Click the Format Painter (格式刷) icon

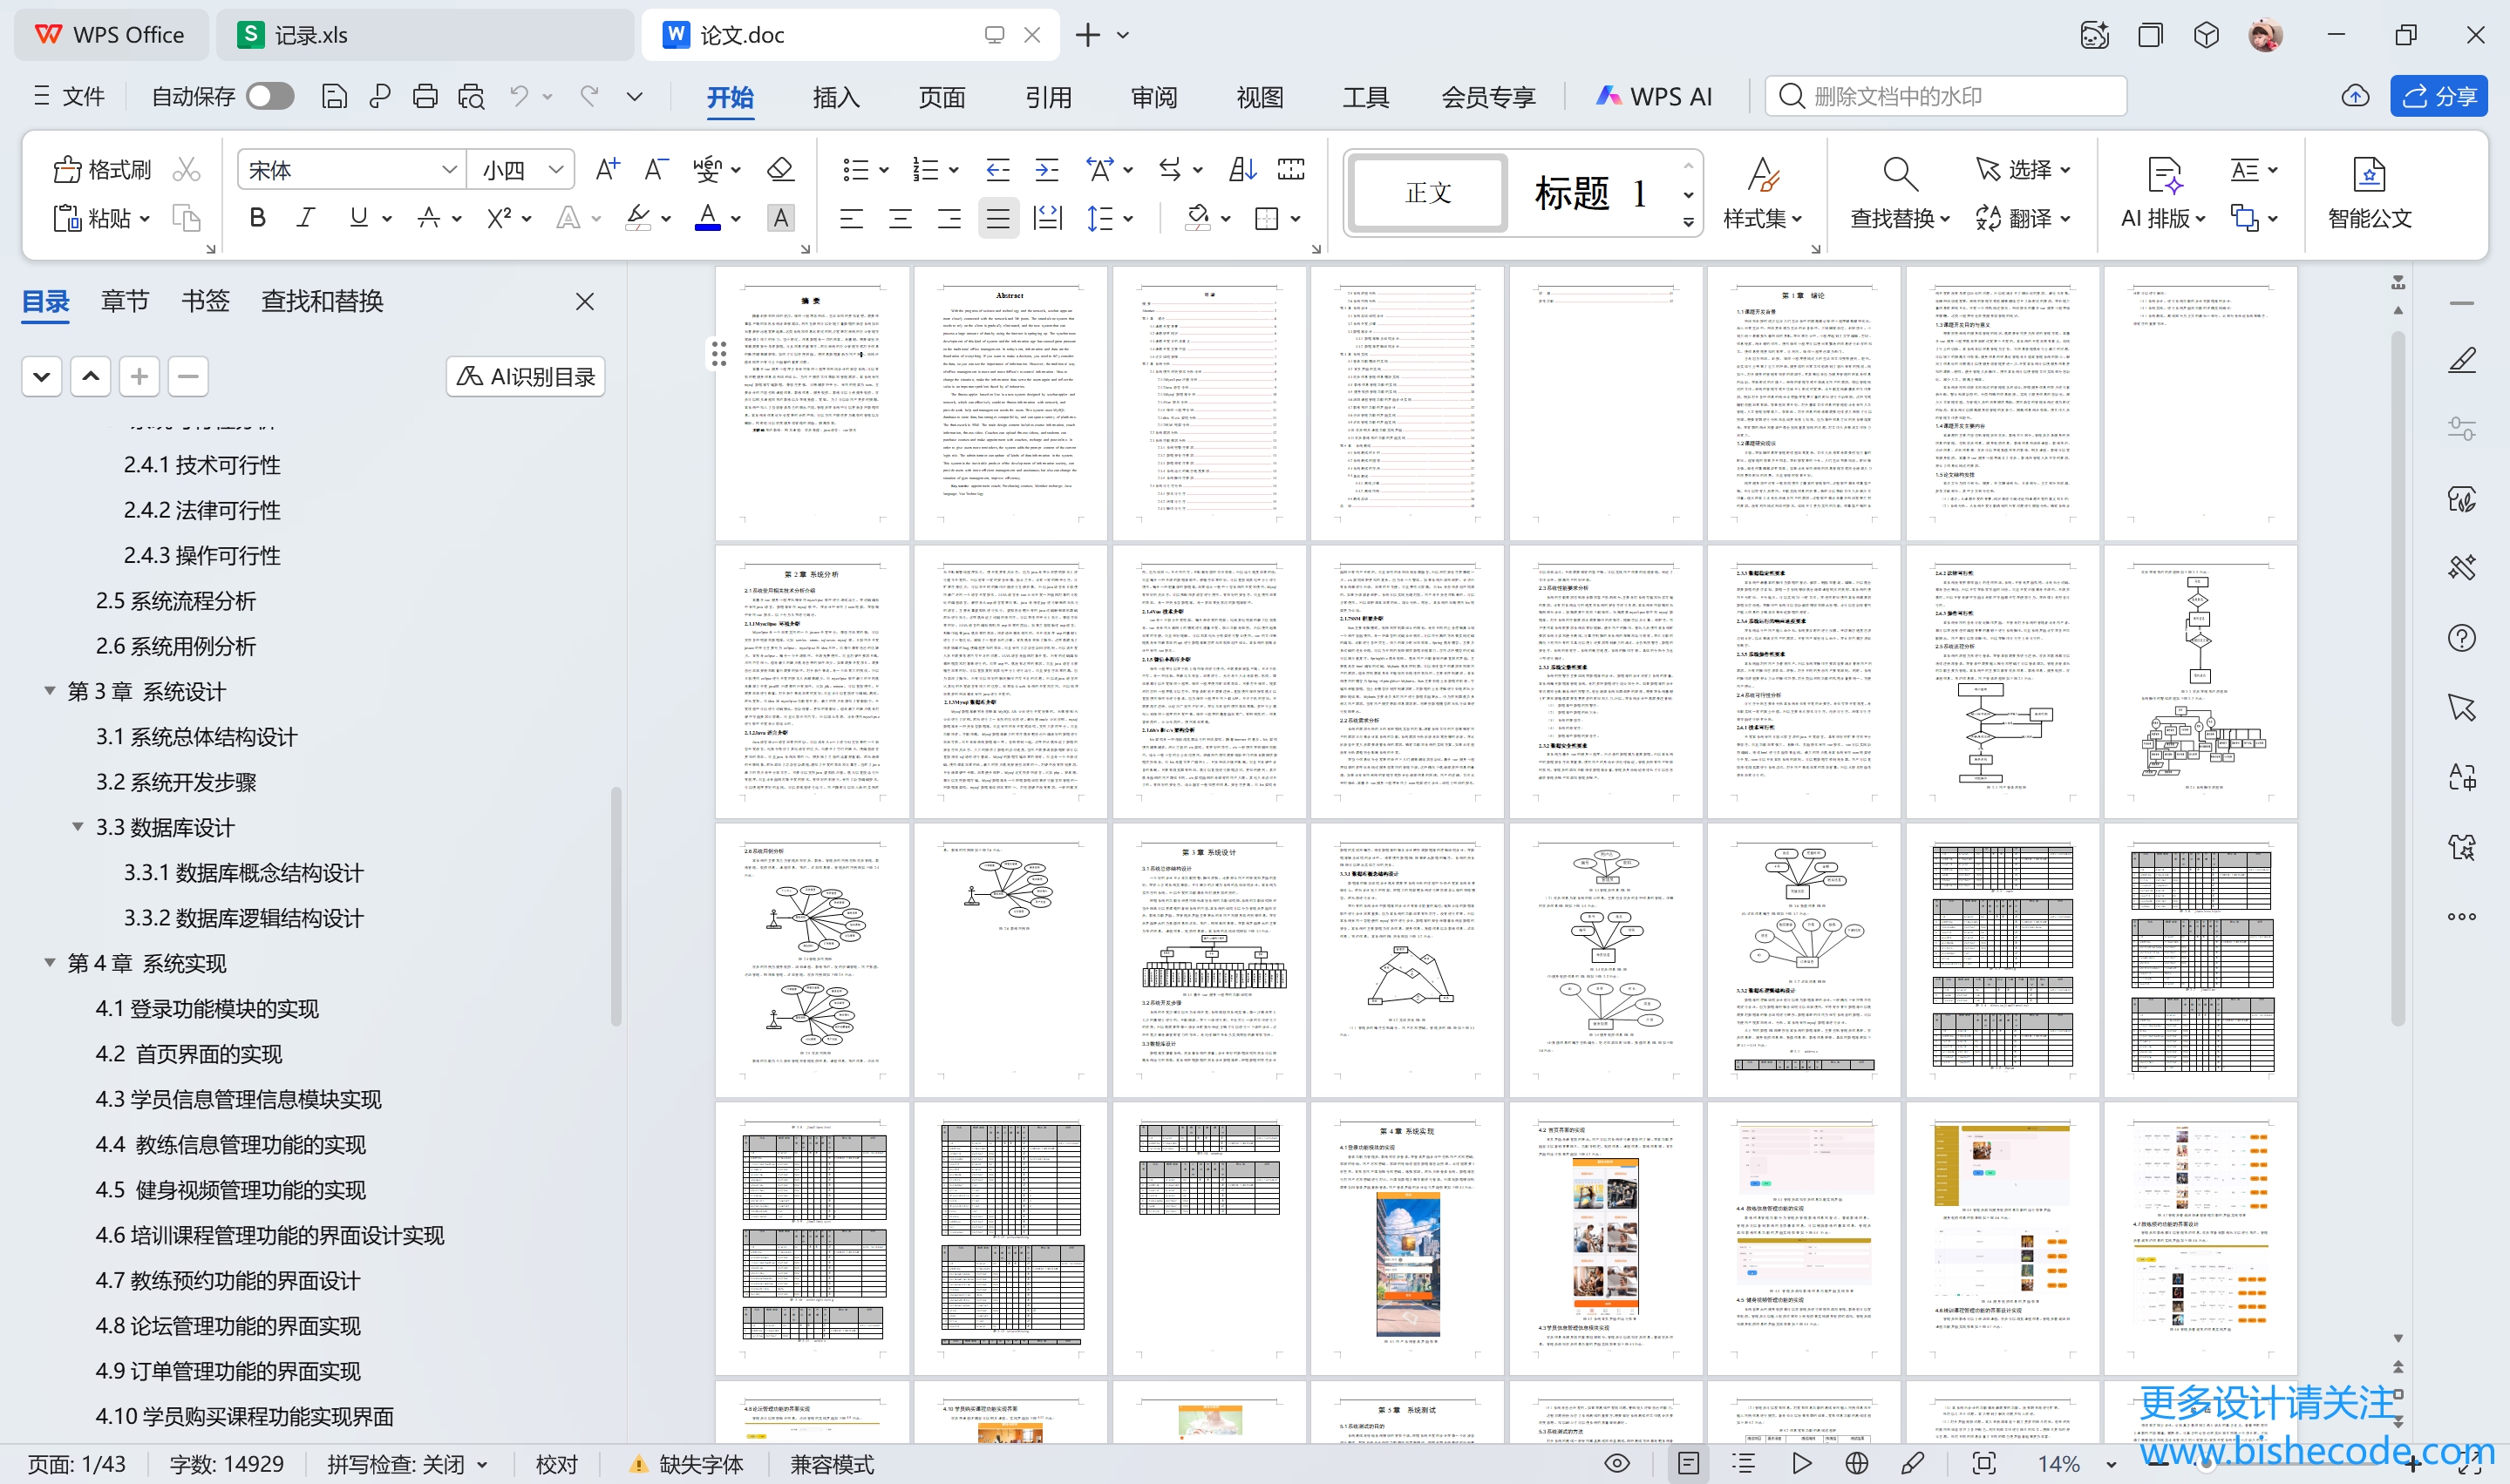[67, 170]
